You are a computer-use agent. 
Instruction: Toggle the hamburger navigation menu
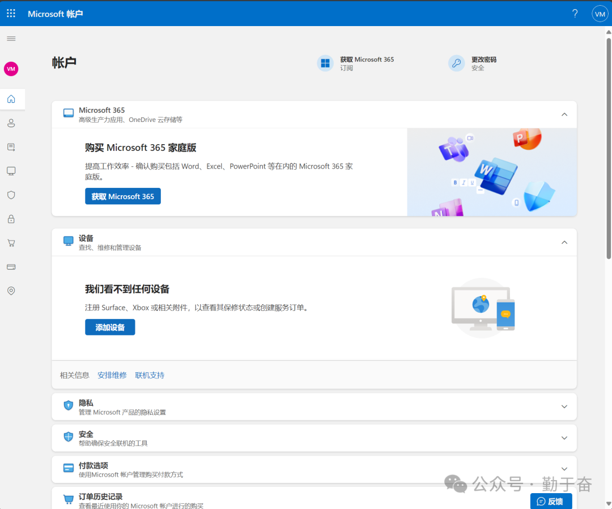pyautogui.click(x=11, y=39)
